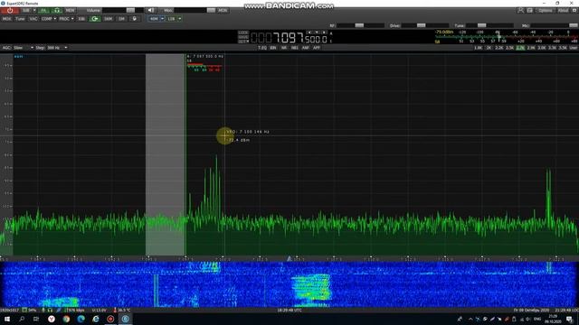Mute audio with the speaker icon

point(150,10)
